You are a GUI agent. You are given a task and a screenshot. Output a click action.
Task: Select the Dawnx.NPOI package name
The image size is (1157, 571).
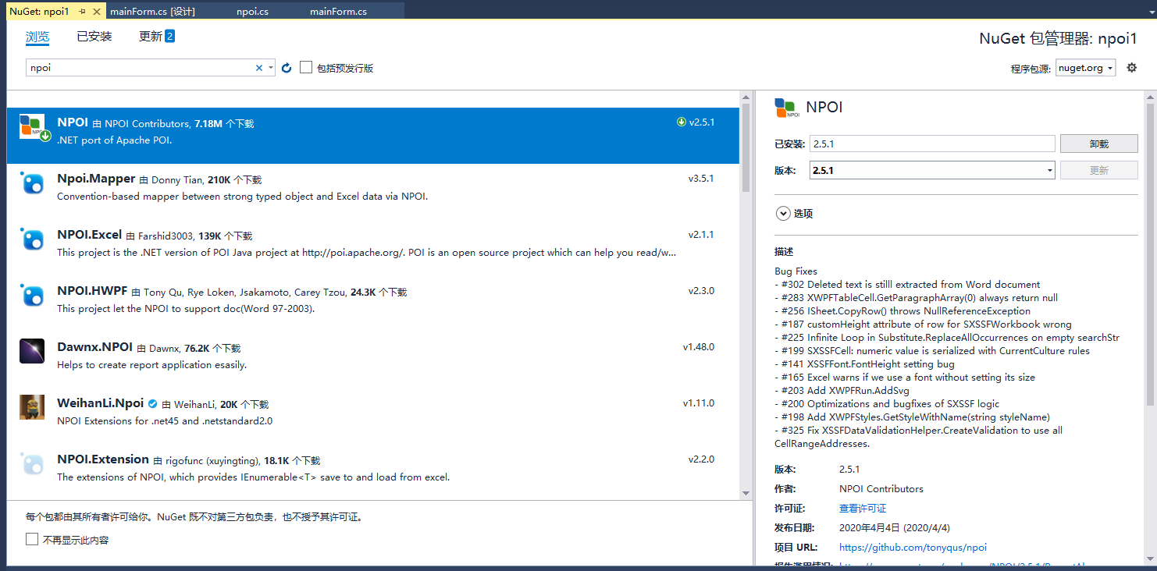95,347
